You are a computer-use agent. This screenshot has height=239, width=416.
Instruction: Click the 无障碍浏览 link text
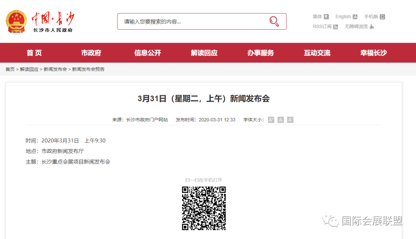click(356, 27)
